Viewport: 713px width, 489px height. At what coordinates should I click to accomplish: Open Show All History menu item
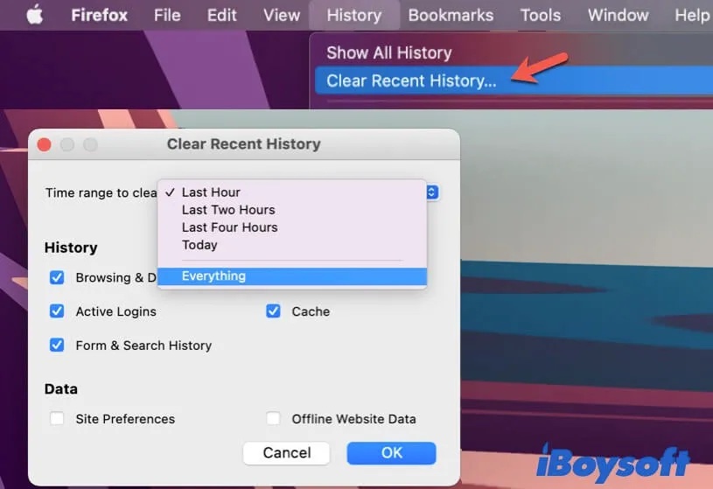tap(388, 52)
